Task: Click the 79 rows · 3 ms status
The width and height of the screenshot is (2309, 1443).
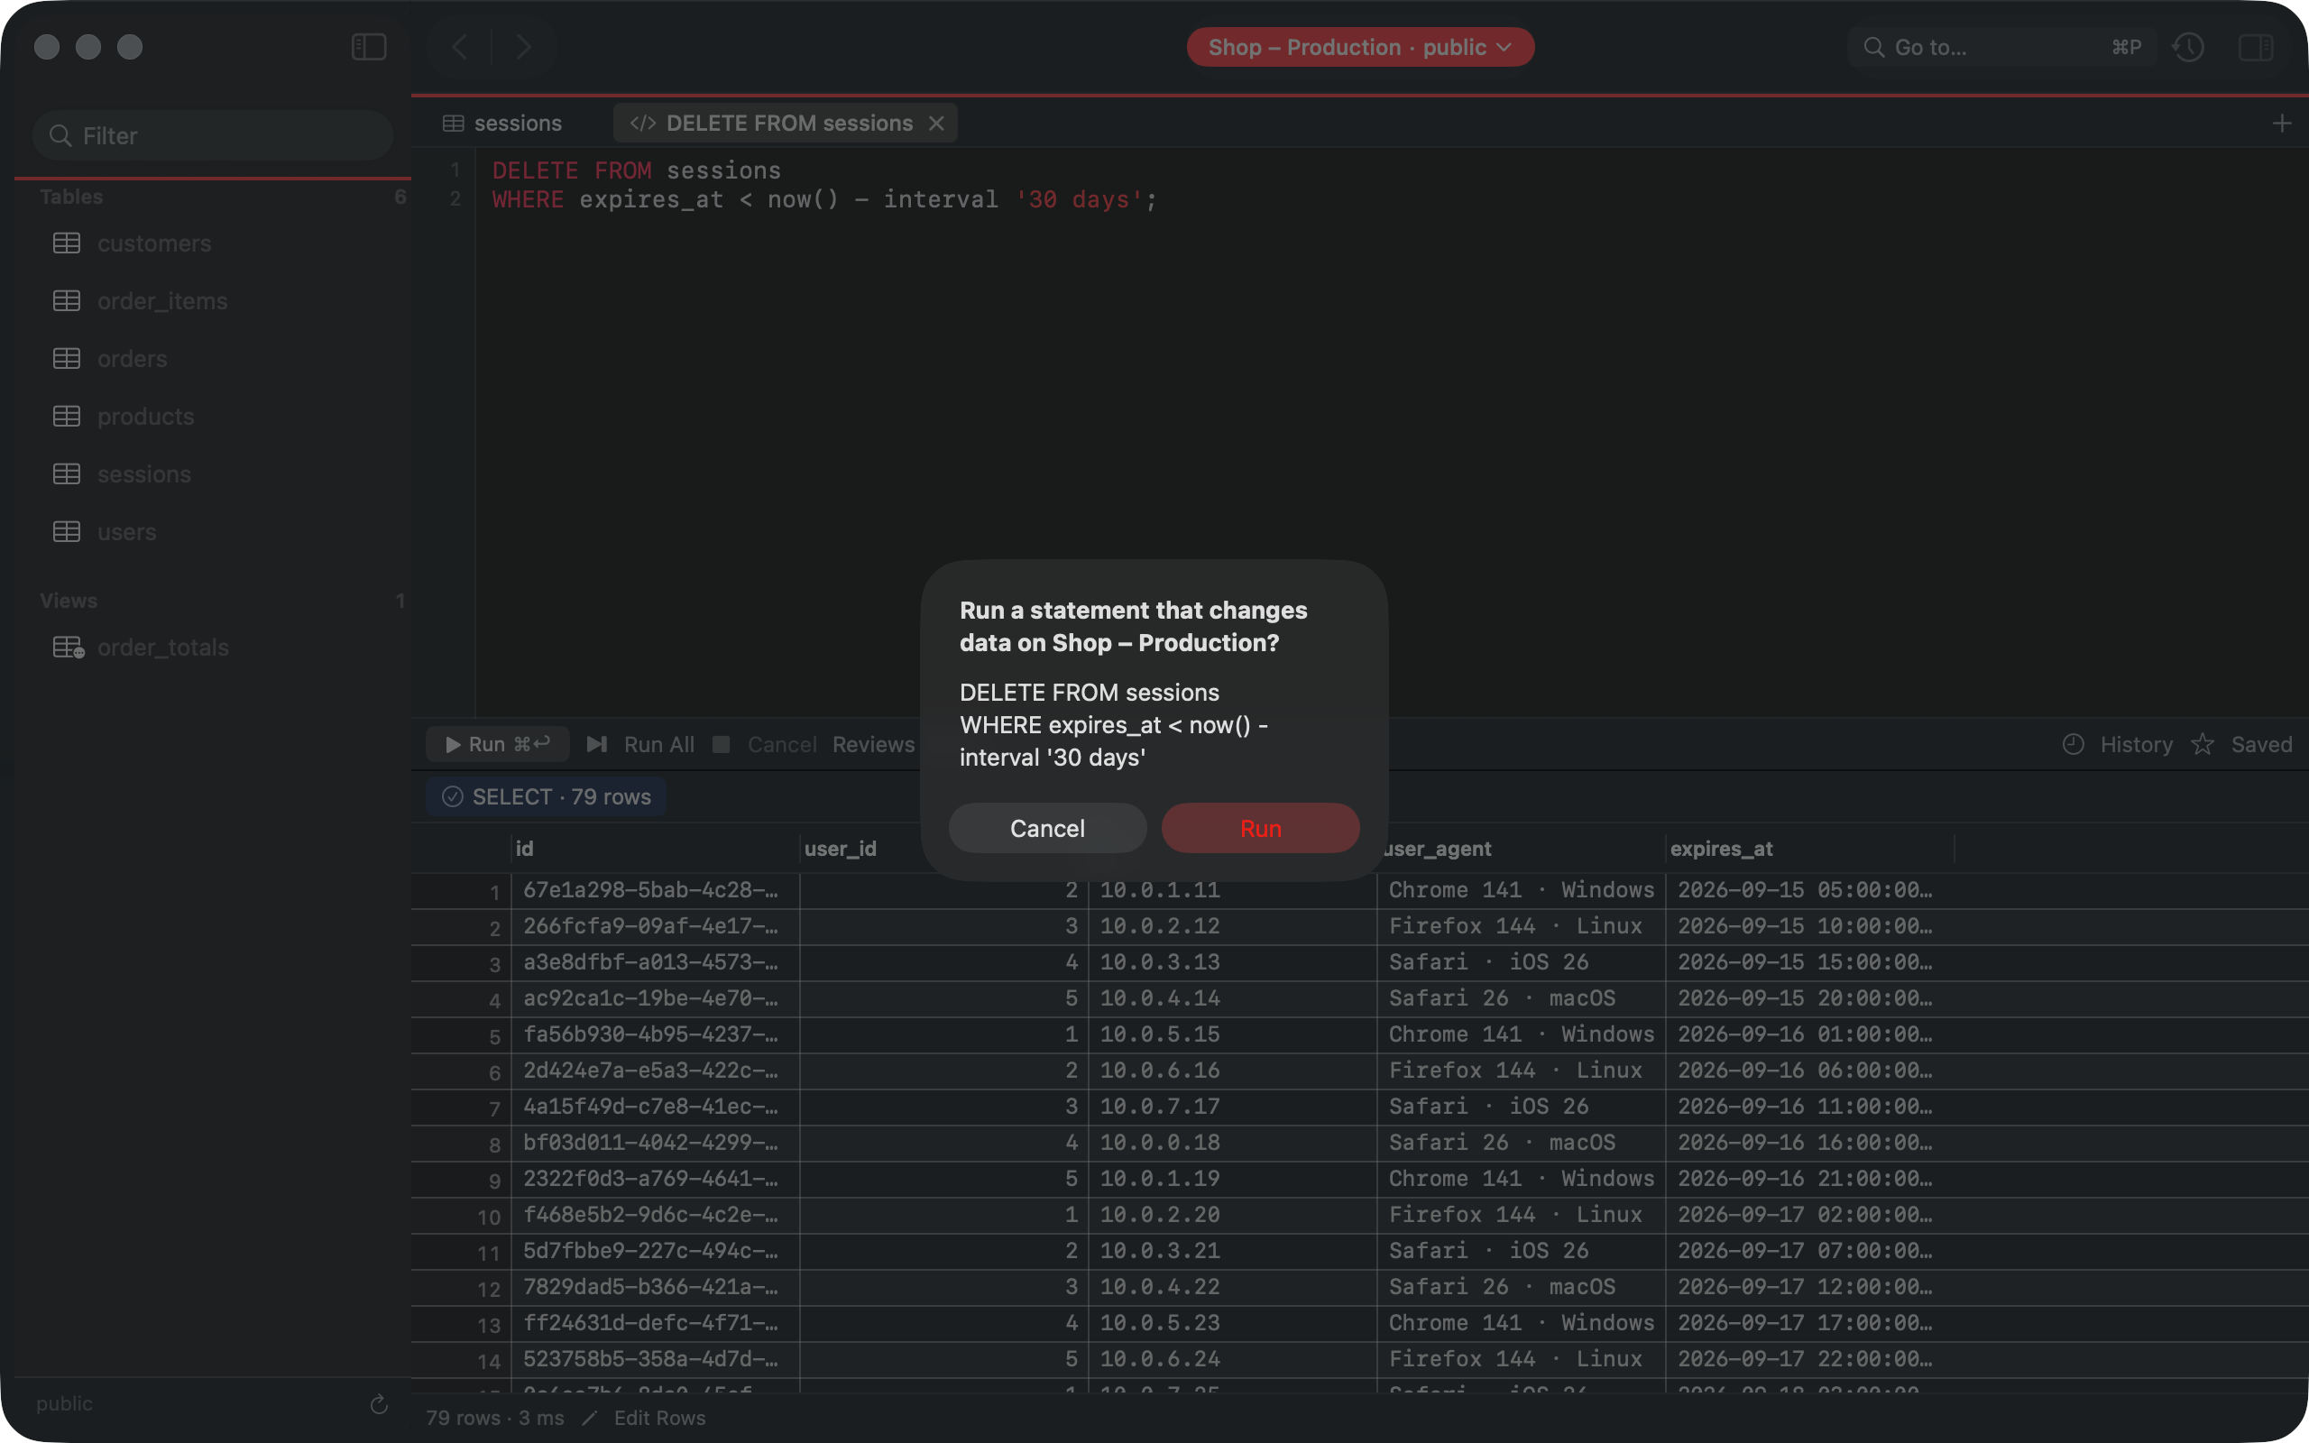Action: pos(495,1417)
